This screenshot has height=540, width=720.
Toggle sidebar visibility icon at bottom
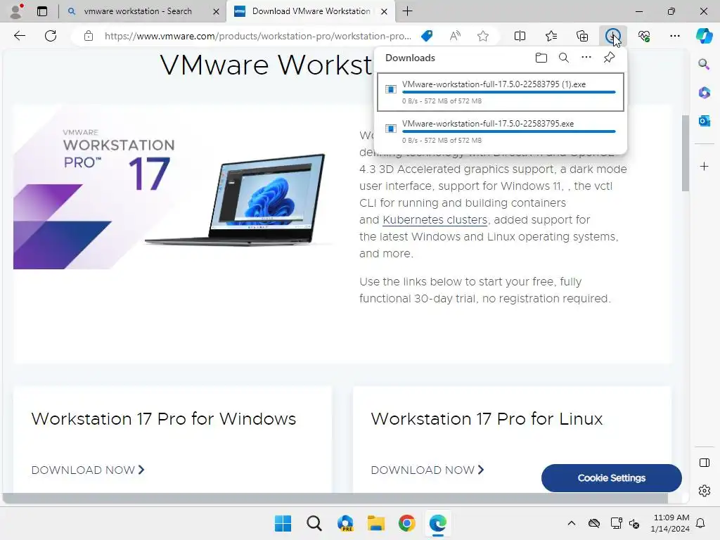coord(704,463)
